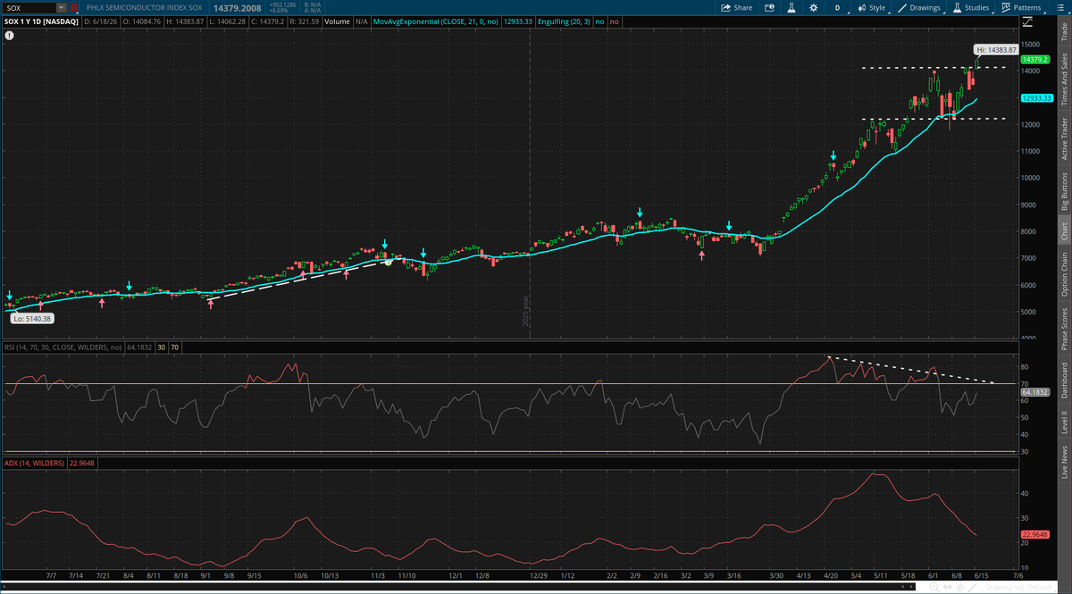Open chart settings gear icon
The height and width of the screenshot is (594, 1072).
pyautogui.click(x=813, y=7)
